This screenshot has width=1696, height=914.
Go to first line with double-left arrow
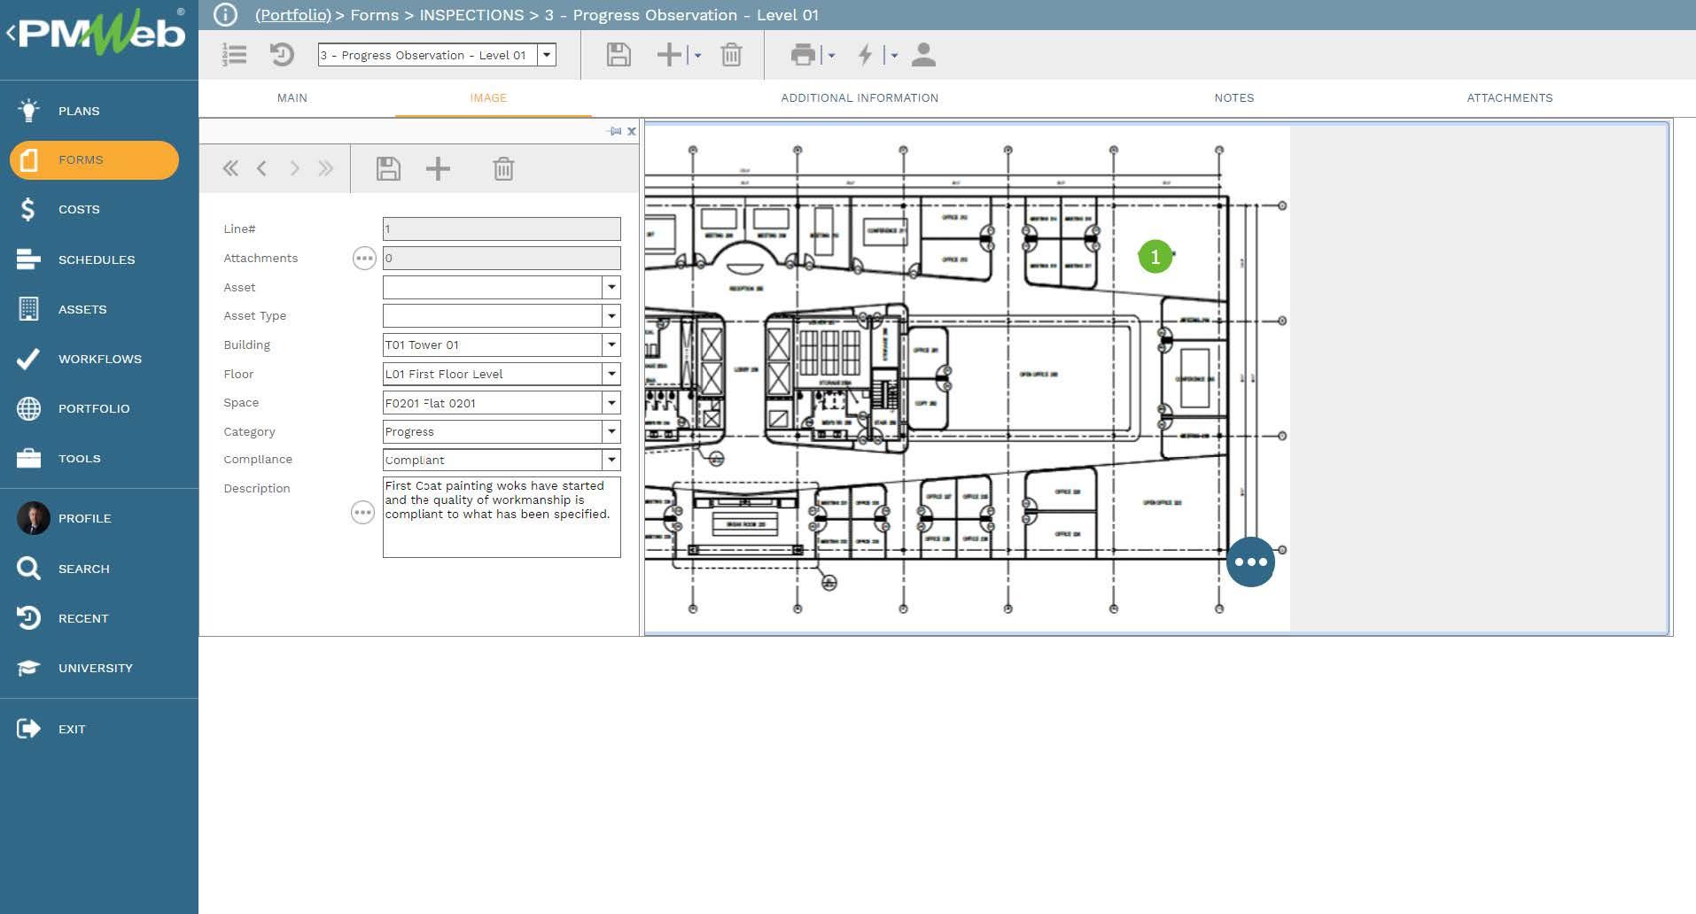[x=230, y=168]
